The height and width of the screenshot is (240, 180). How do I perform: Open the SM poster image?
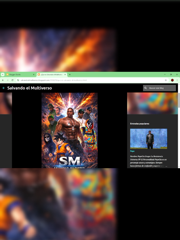coord(69,130)
